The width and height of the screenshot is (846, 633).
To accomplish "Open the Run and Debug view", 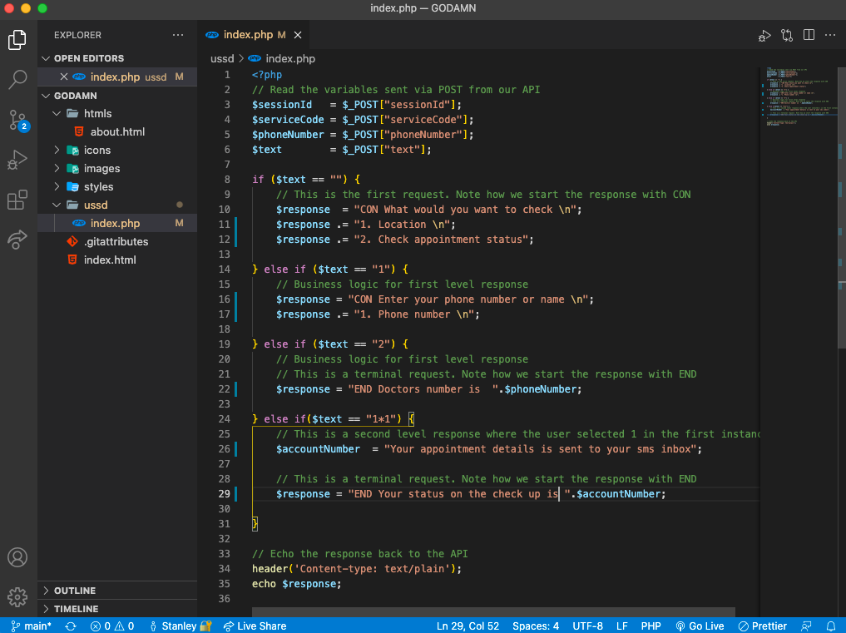I will [x=17, y=160].
